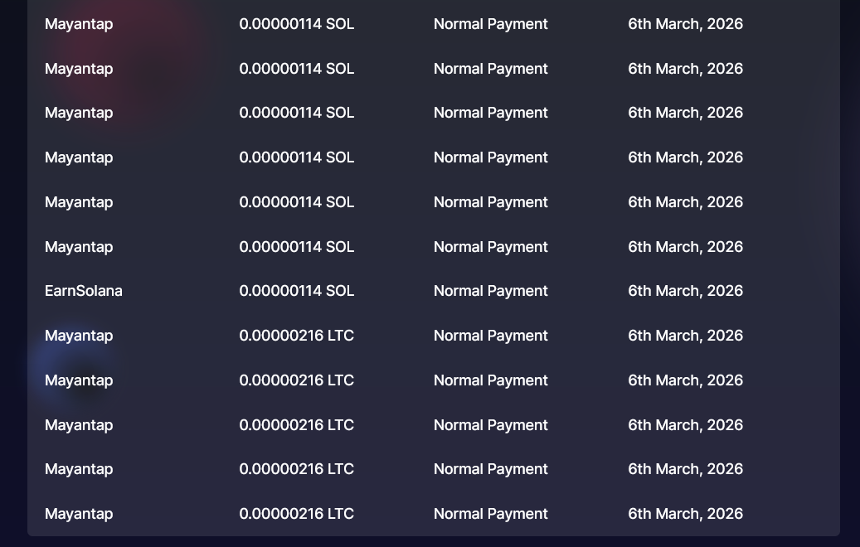Click Normal Payment directly below the EarnSolana row
Screen dimensions: 860x547
coord(491,336)
